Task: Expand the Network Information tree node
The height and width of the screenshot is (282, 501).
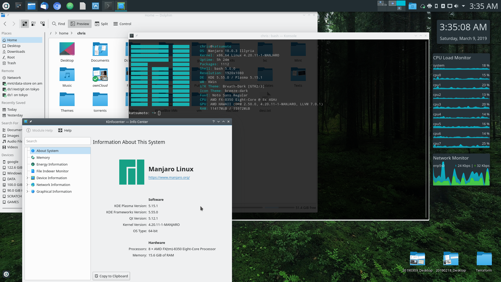Action: pyautogui.click(x=27, y=185)
